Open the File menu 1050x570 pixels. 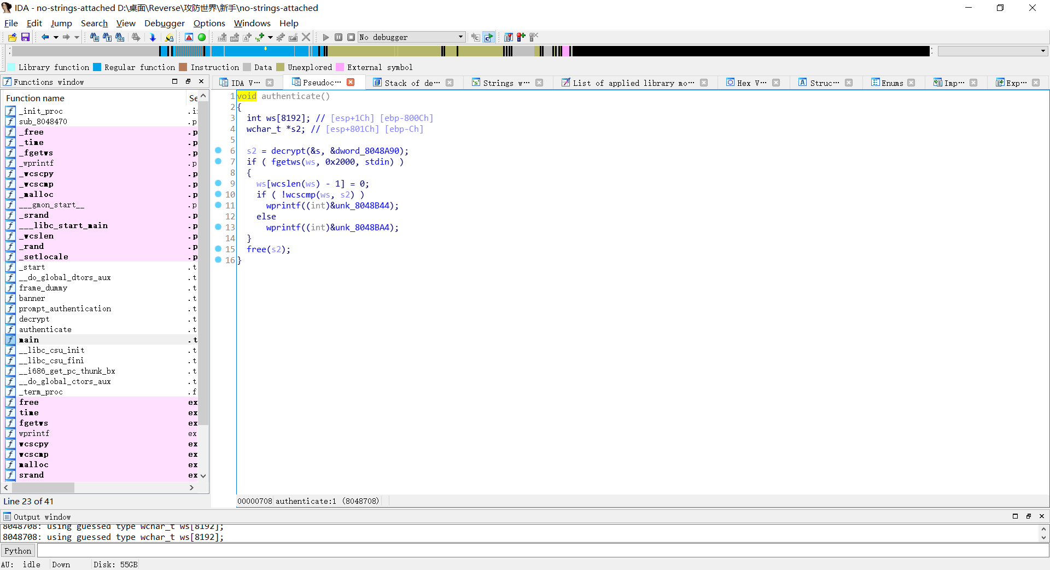[x=11, y=23]
